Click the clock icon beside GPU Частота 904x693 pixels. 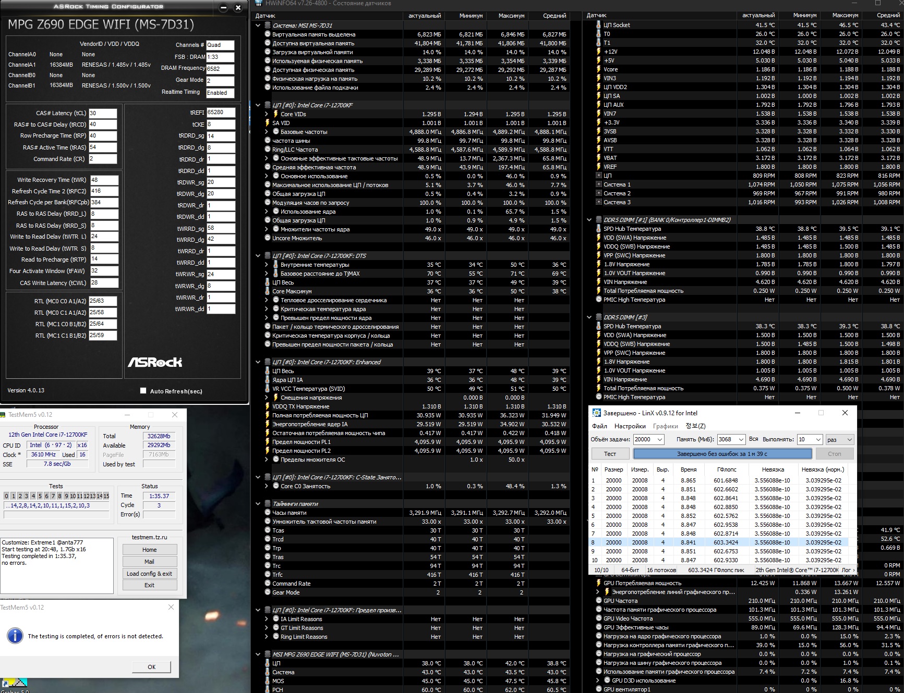point(598,601)
